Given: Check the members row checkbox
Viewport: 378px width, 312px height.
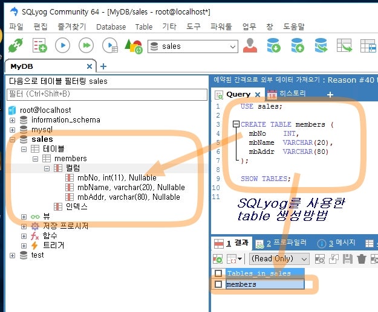Looking at the screenshot, I should coord(218,284).
